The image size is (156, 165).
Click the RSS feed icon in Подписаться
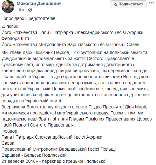coord(115,4)
